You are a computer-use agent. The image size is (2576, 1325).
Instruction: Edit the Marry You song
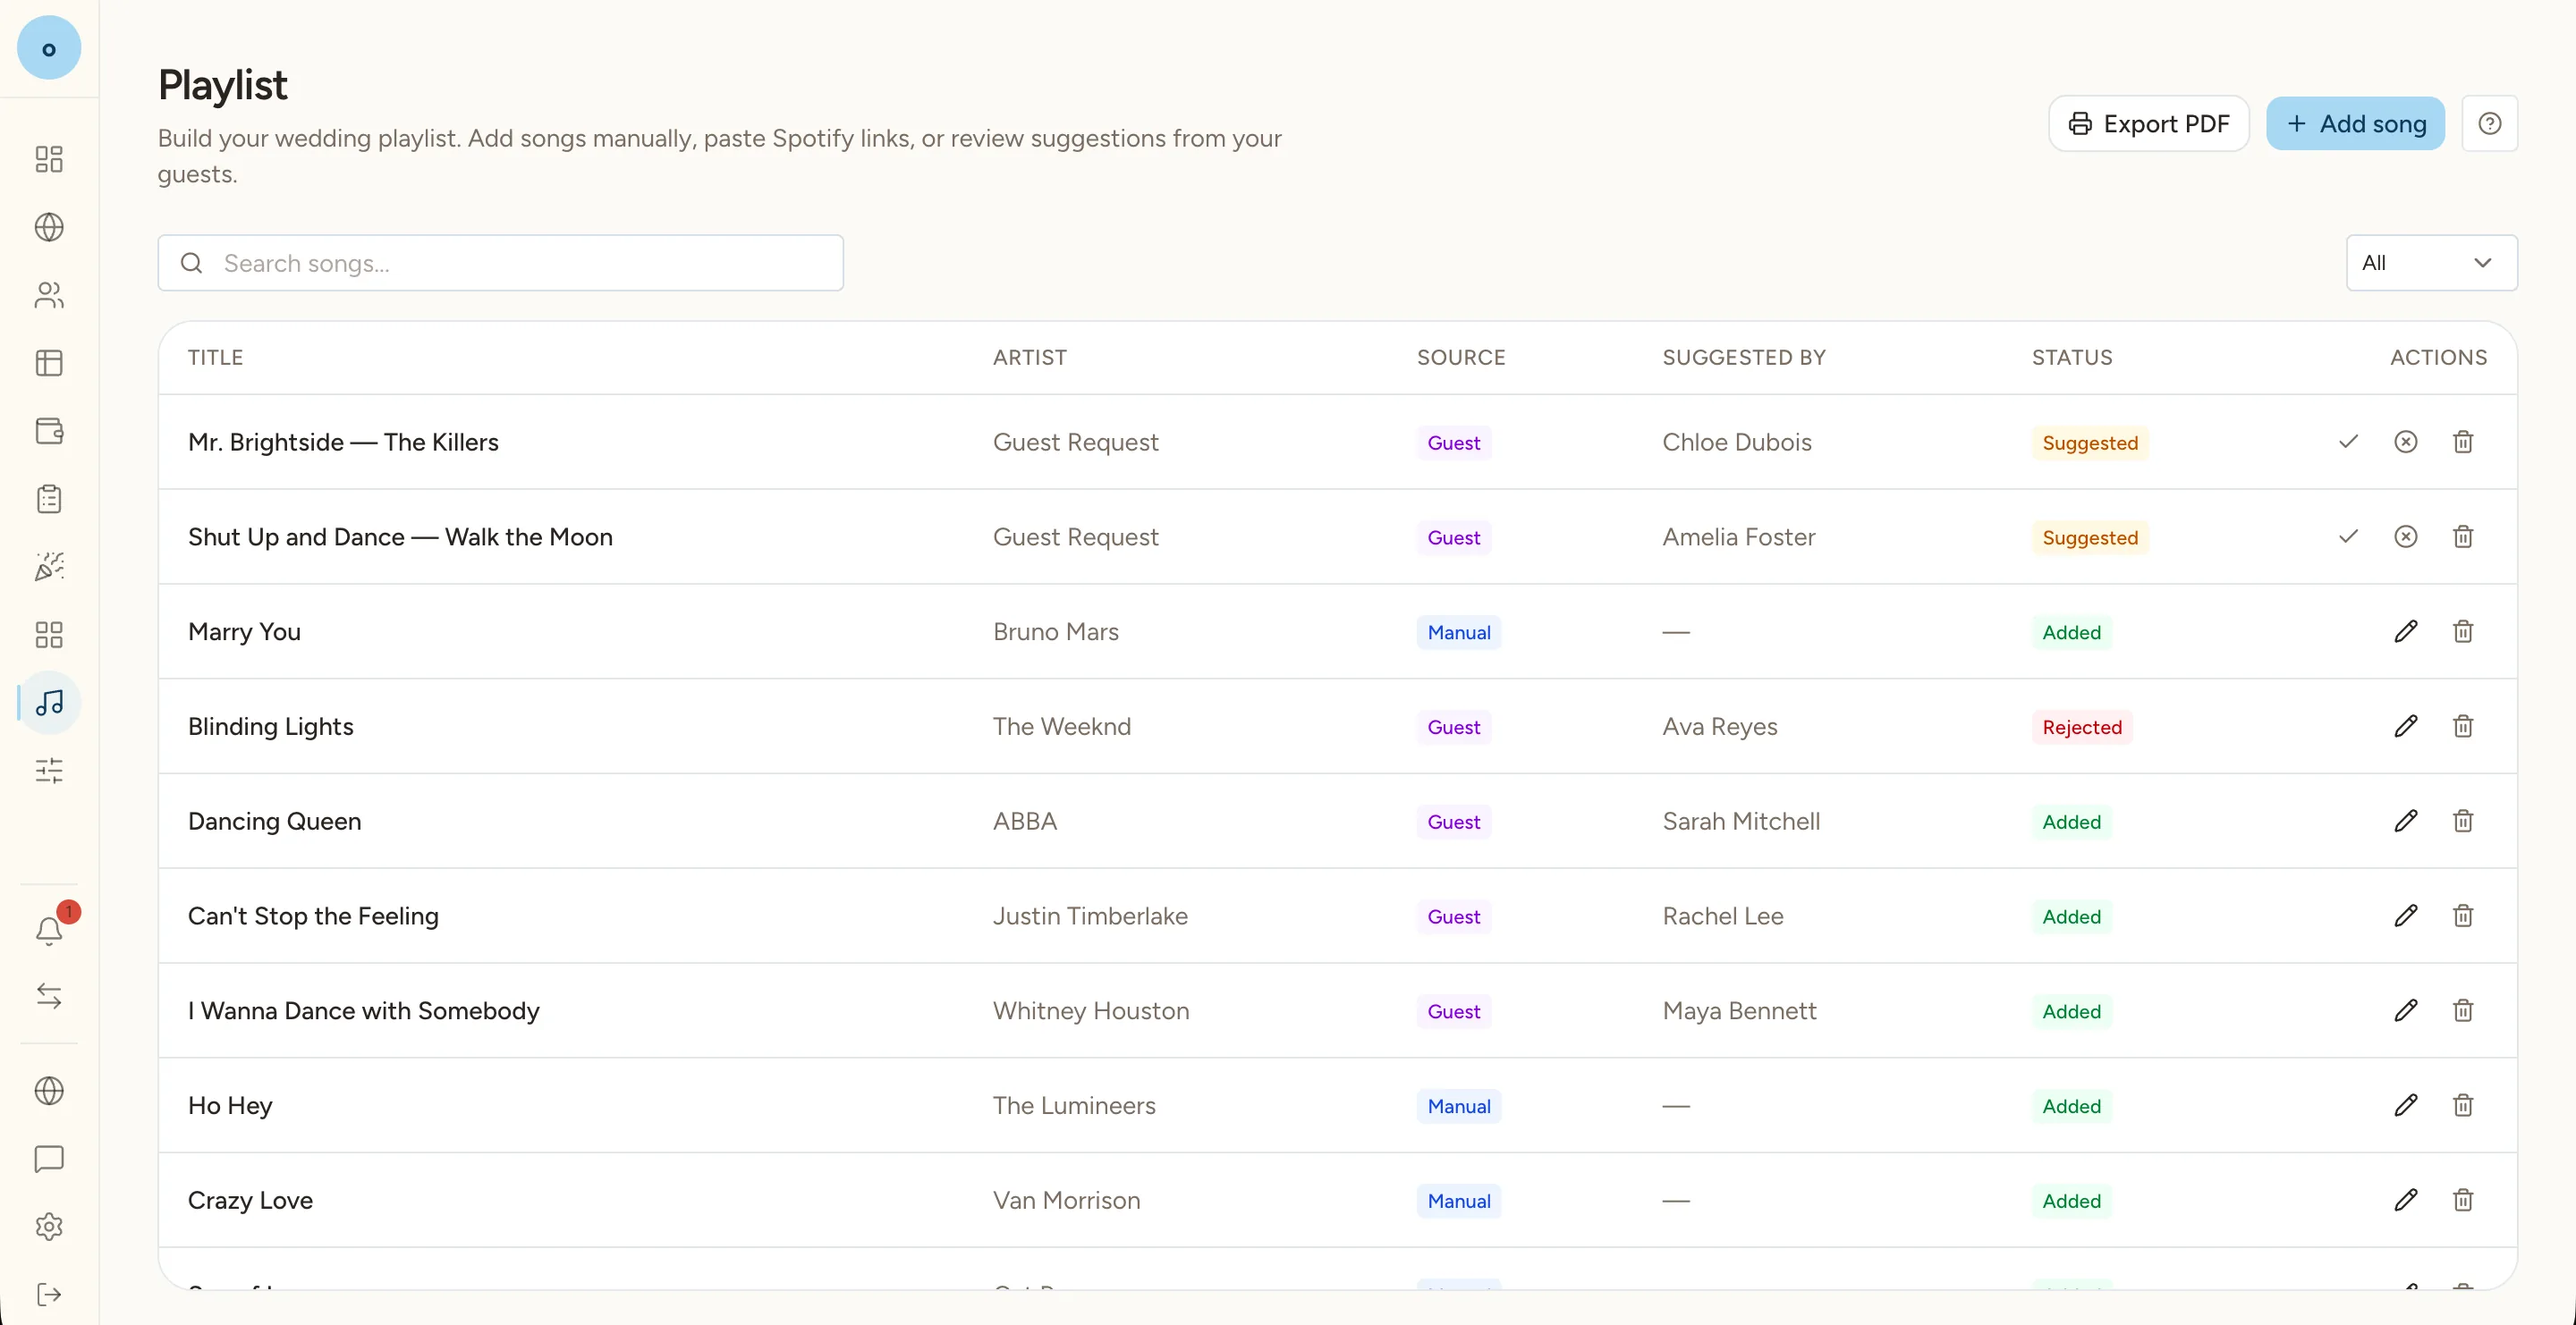2405,631
